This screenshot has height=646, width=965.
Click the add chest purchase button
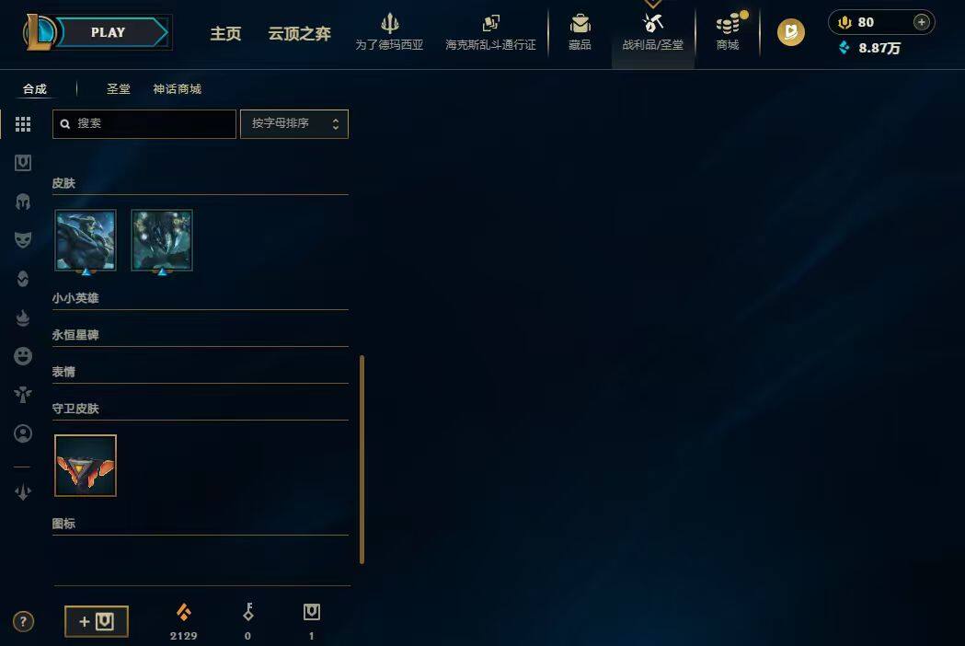97,621
